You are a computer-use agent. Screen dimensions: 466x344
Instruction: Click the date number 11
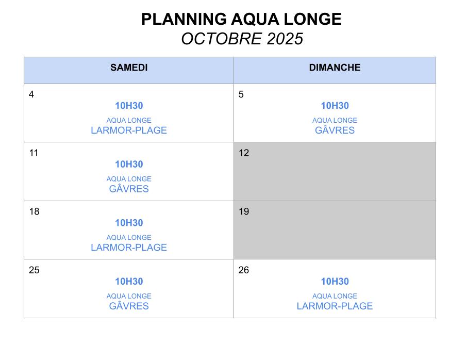pyautogui.click(x=34, y=153)
